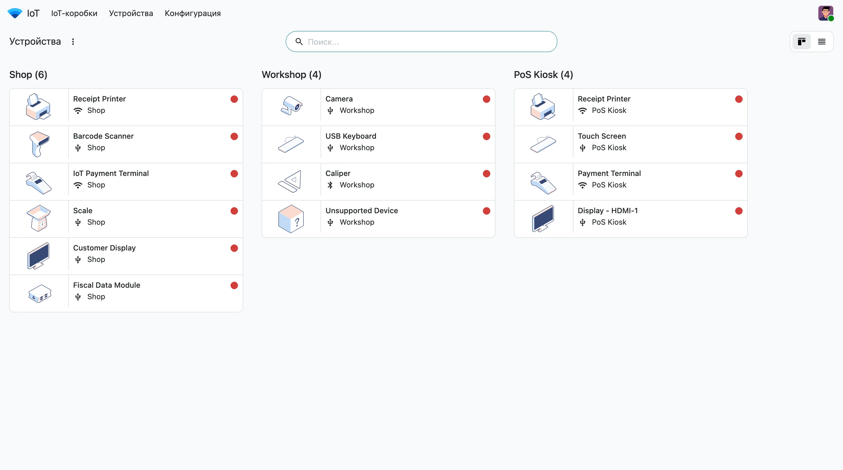Click the Camera device icon
Viewport: 843px width, 470px height.
coord(291,105)
